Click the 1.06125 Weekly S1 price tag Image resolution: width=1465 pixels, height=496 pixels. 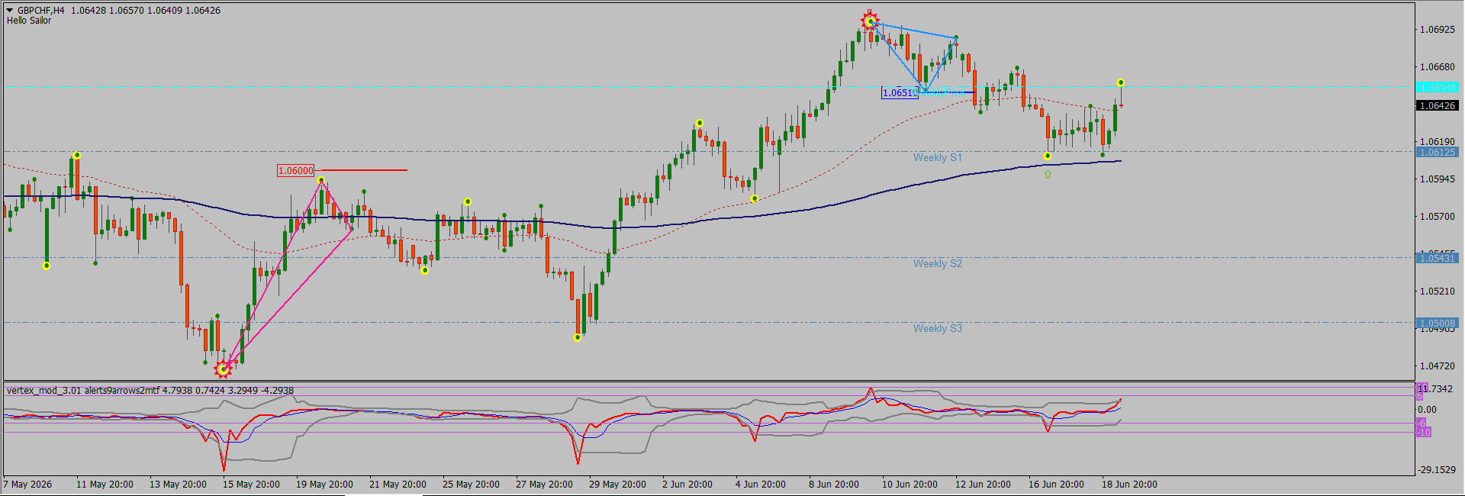[1438, 153]
